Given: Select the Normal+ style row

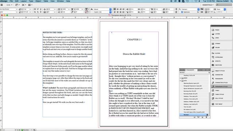Looking at the screenshot, I should pyautogui.click(x=194, y=115).
